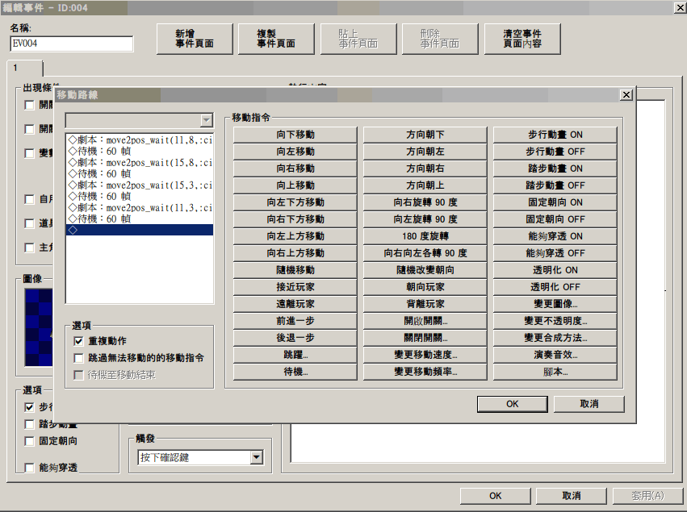The image size is (687, 512).
Task: Open the 觸發 trigger dropdown 按下確認鍵
Action: click(x=201, y=458)
